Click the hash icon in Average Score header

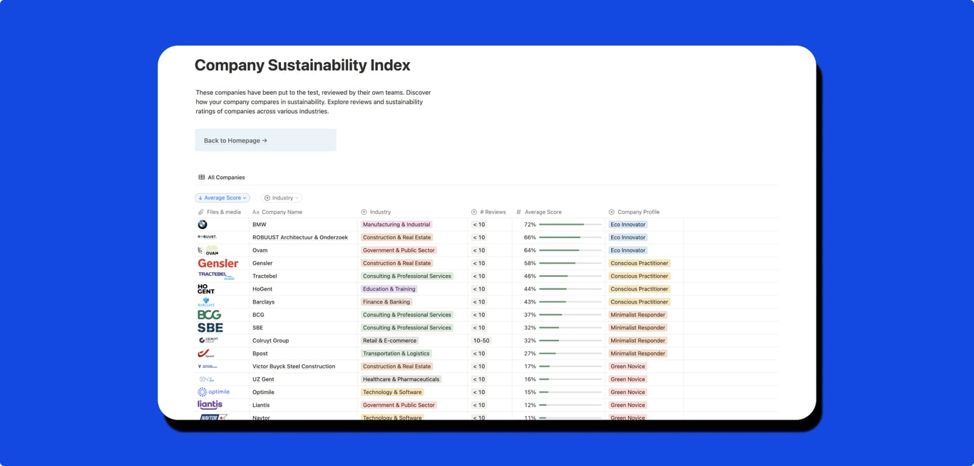tap(518, 212)
